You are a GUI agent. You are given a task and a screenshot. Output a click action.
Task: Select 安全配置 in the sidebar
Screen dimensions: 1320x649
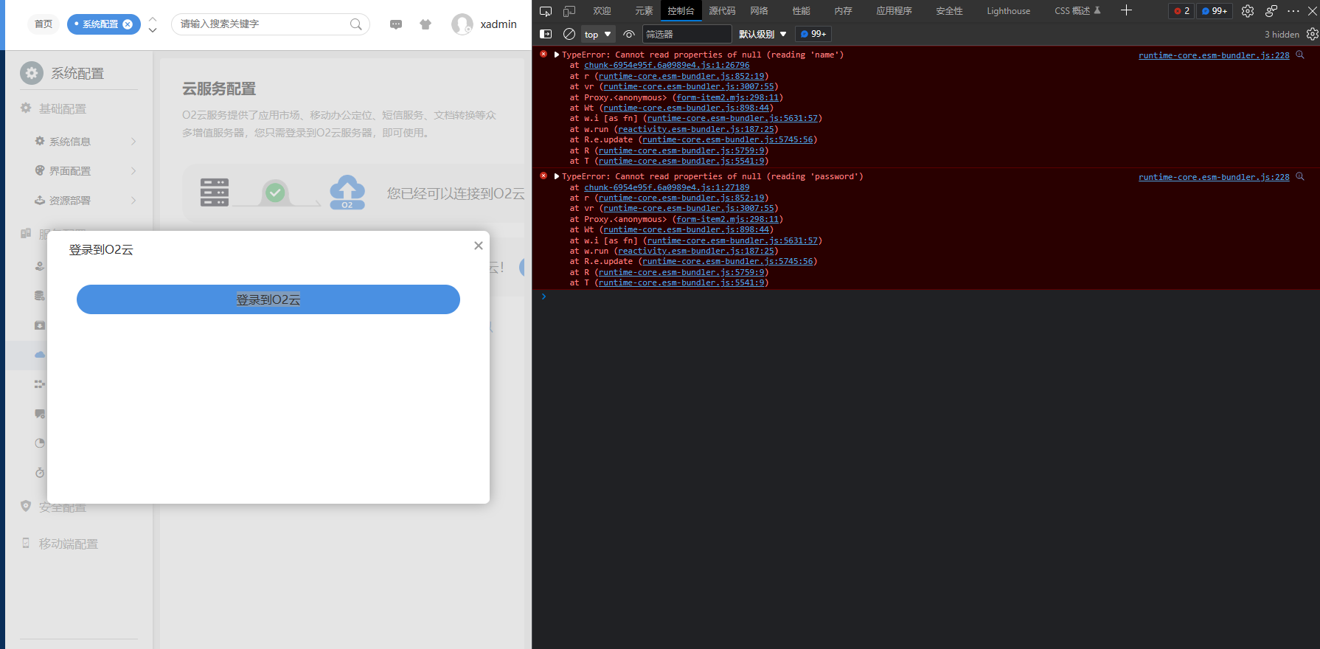tap(63, 507)
